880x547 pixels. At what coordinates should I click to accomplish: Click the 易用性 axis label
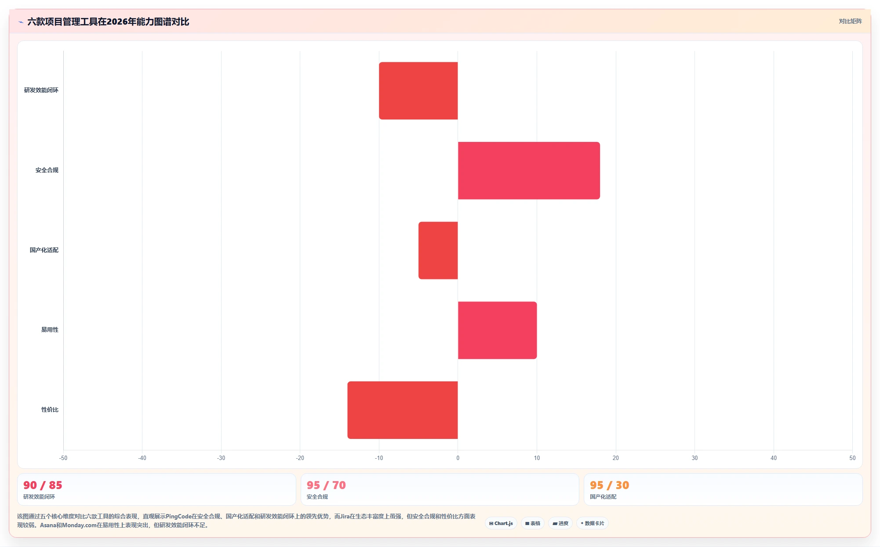[50, 330]
